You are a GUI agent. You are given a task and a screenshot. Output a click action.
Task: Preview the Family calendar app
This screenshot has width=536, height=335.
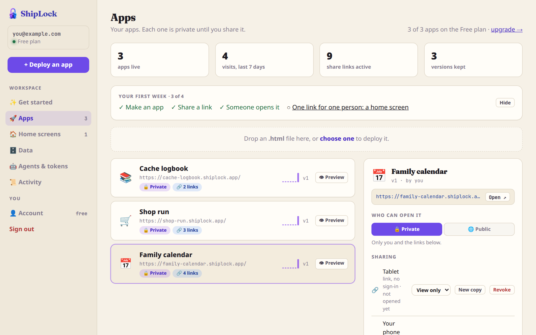332,263
